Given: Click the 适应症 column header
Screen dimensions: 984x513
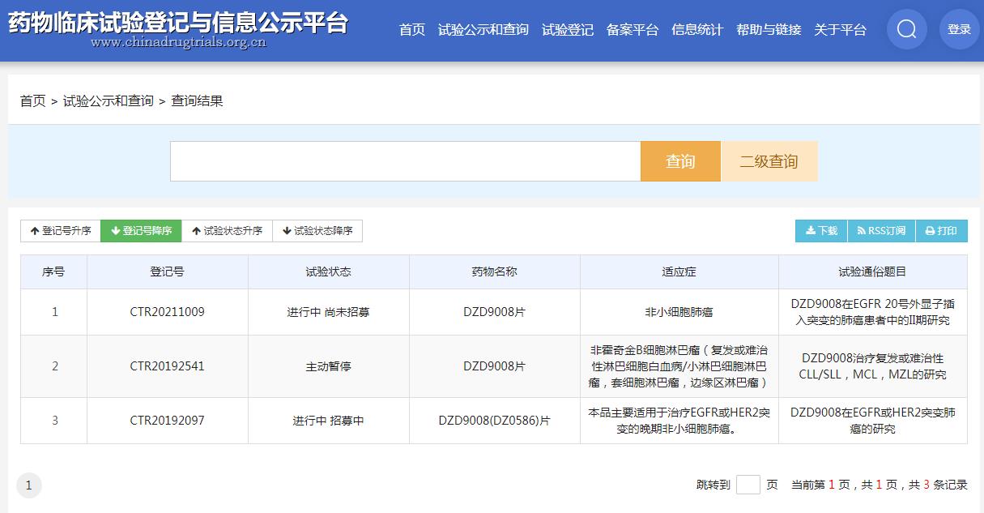Looking at the screenshot, I should tap(679, 272).
